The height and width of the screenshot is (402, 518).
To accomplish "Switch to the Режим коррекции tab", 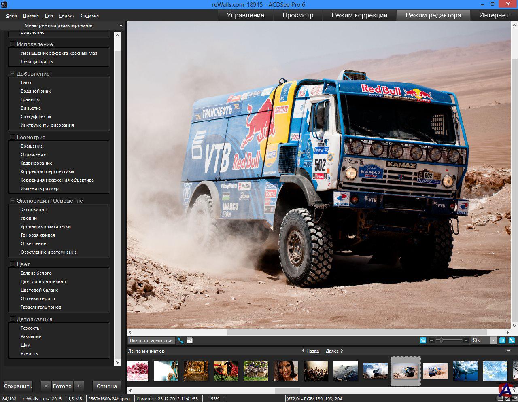I will [359, 15].
